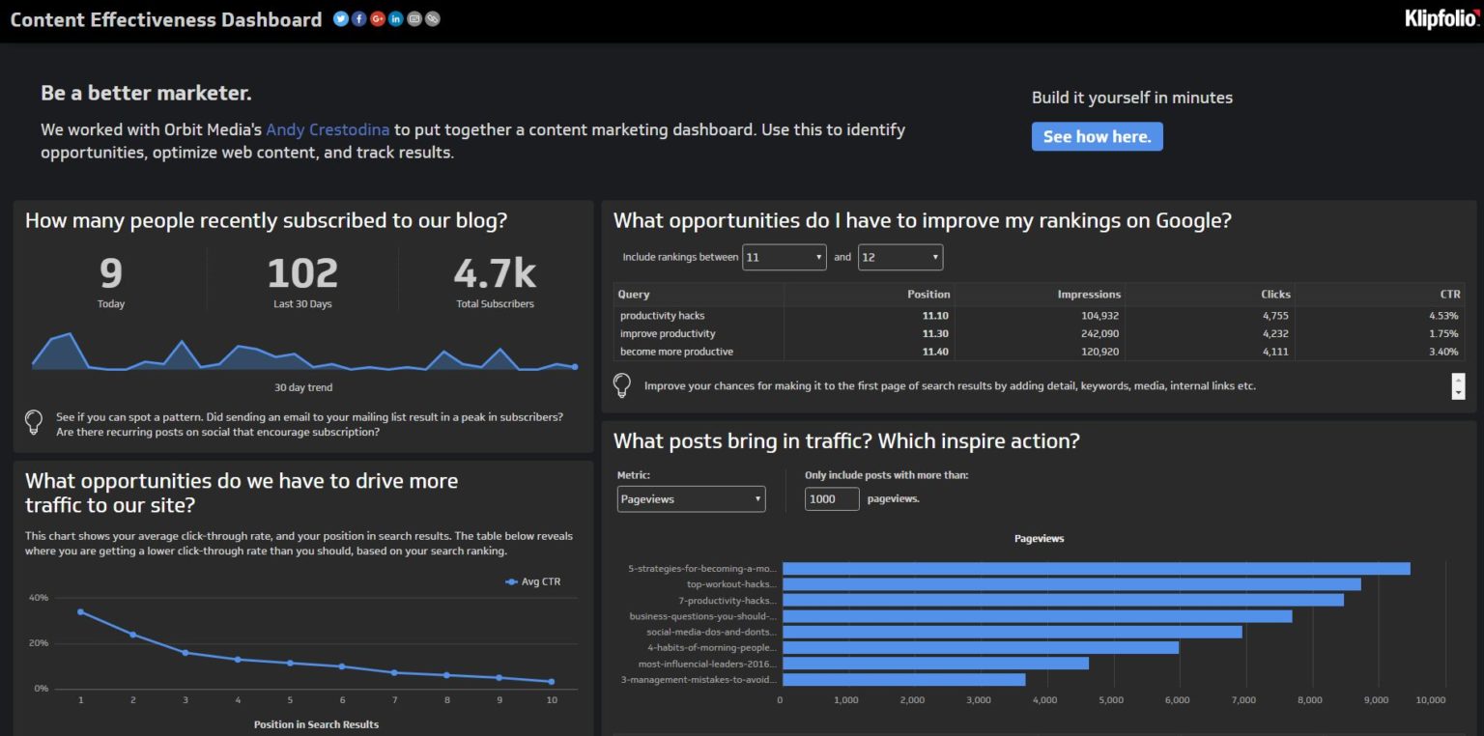Open the Andy Crestodina link
The height and width of the screenshot is (736, 1484).
point(328,128)
